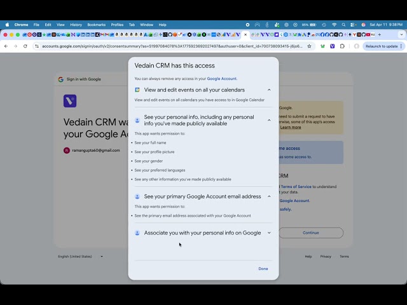Collapse the calendar events permission
This screenshot has width=407, height=305.
pos(269,90)
